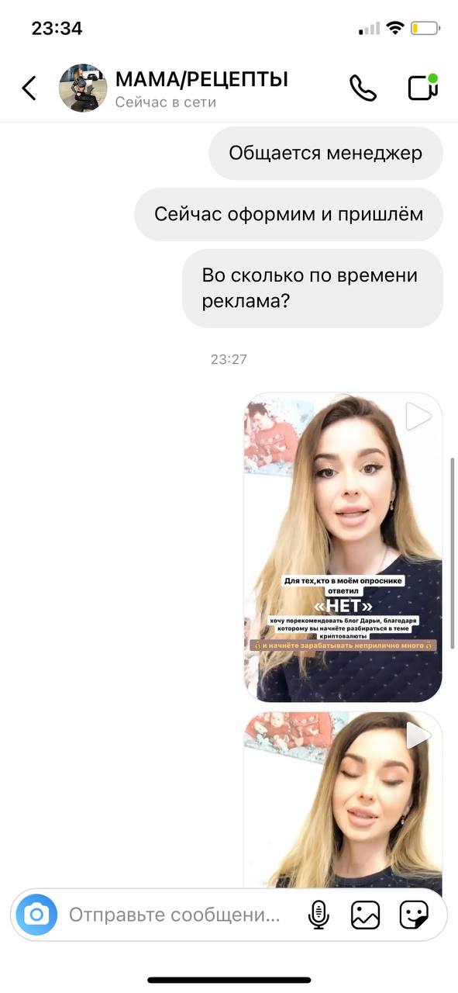Tap the "Сейчас в сети" status text
This screenshot has width=458, height=993.
pyautogui.click(x=166, y=102)
